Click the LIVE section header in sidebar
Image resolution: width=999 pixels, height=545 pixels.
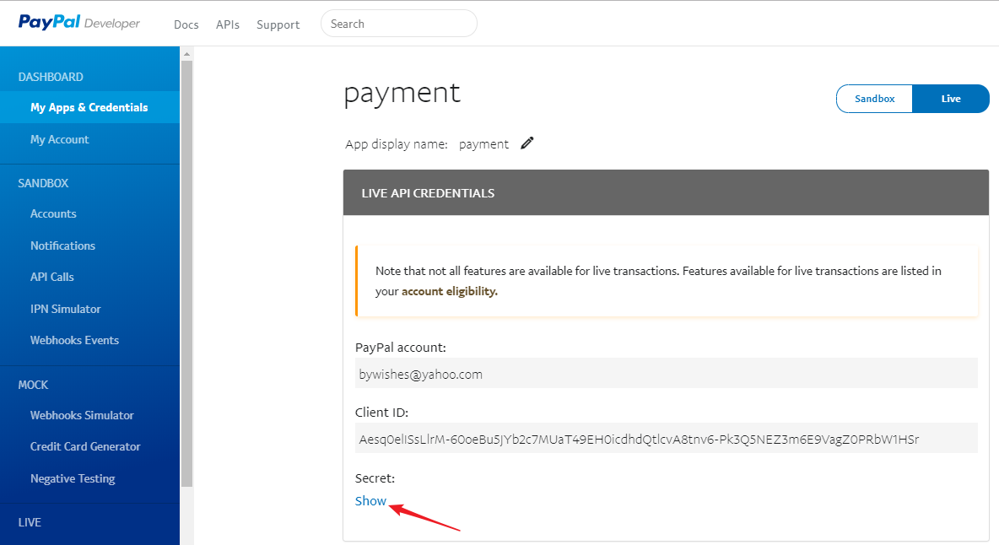(x=30, y=523)
